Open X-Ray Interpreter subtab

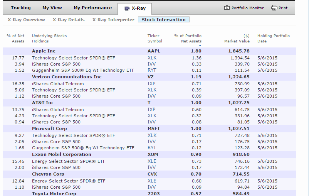click(113, 20)
